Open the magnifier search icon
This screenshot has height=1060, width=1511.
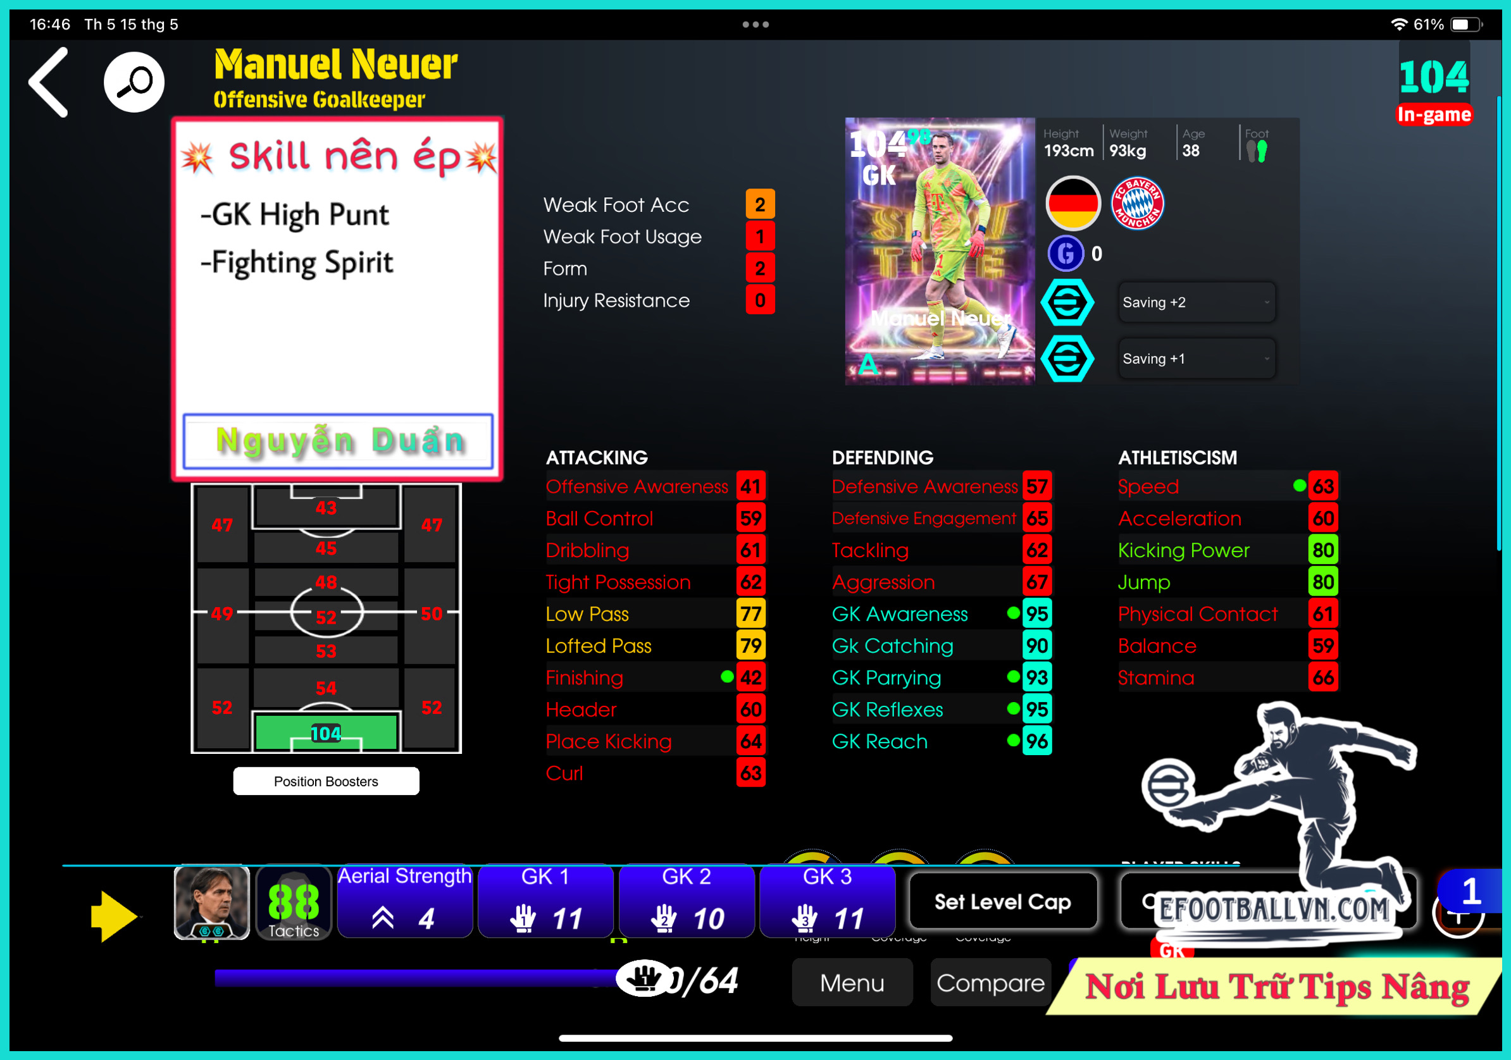point(134,82)
